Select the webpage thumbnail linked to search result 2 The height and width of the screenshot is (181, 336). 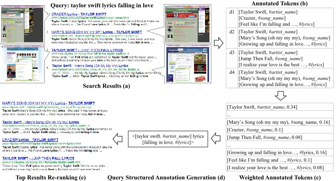click(x=188, y=24)
